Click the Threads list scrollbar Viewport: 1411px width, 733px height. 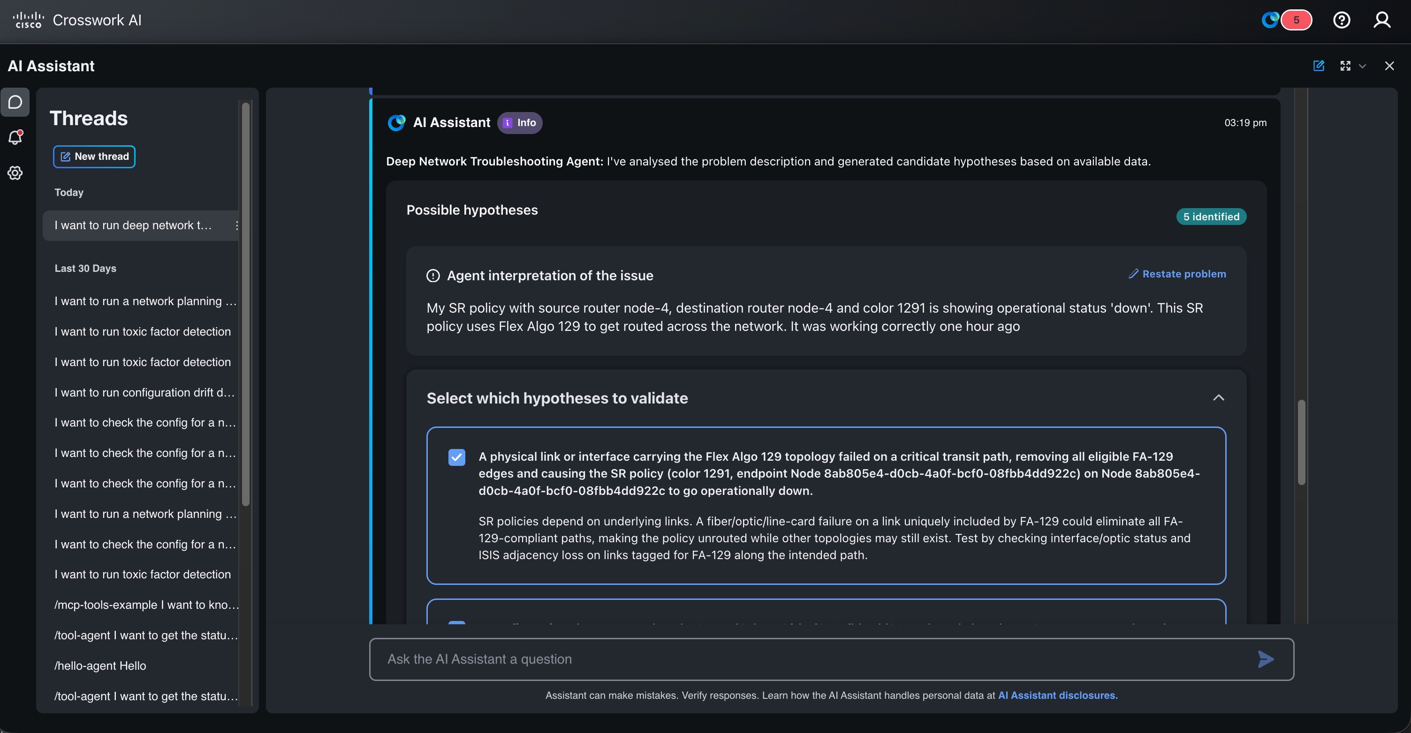click(246, 304)
